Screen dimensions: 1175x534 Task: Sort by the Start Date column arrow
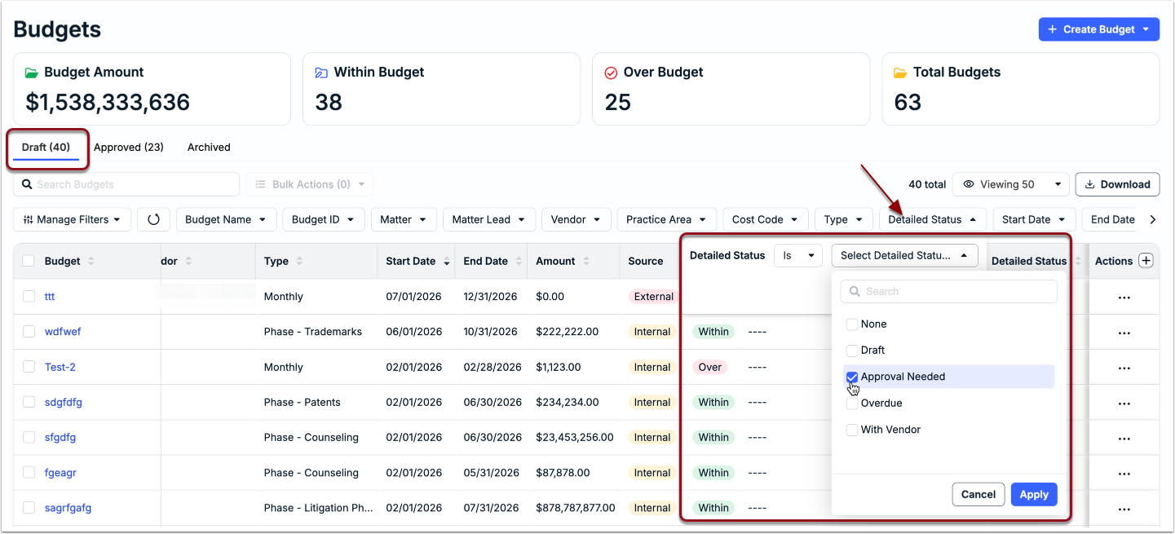tap(447, 262)
